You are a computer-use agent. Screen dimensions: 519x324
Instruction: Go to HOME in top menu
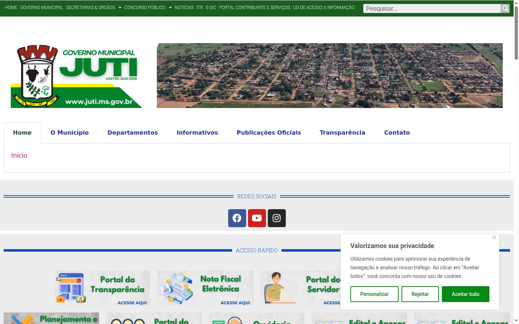click(x=11, y=8)
